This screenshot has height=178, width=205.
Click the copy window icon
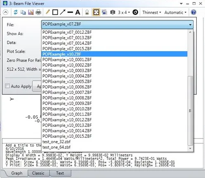pyautogui.click(x=23, y=12)
